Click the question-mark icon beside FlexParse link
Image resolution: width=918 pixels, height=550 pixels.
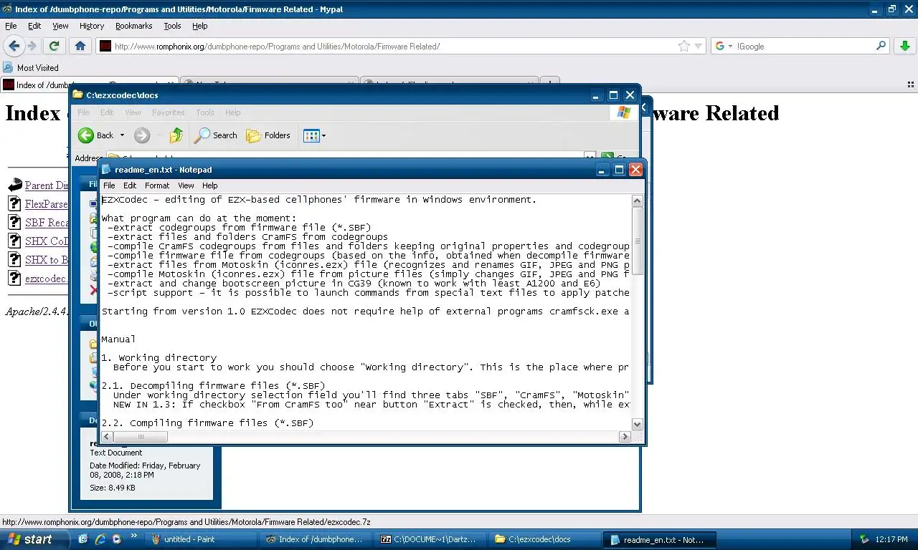tap(14, 203)
